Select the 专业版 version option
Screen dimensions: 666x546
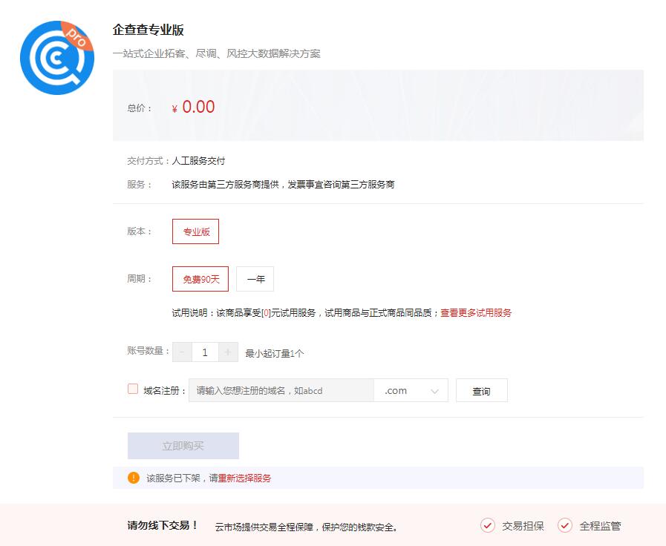(x=196, y=231)
